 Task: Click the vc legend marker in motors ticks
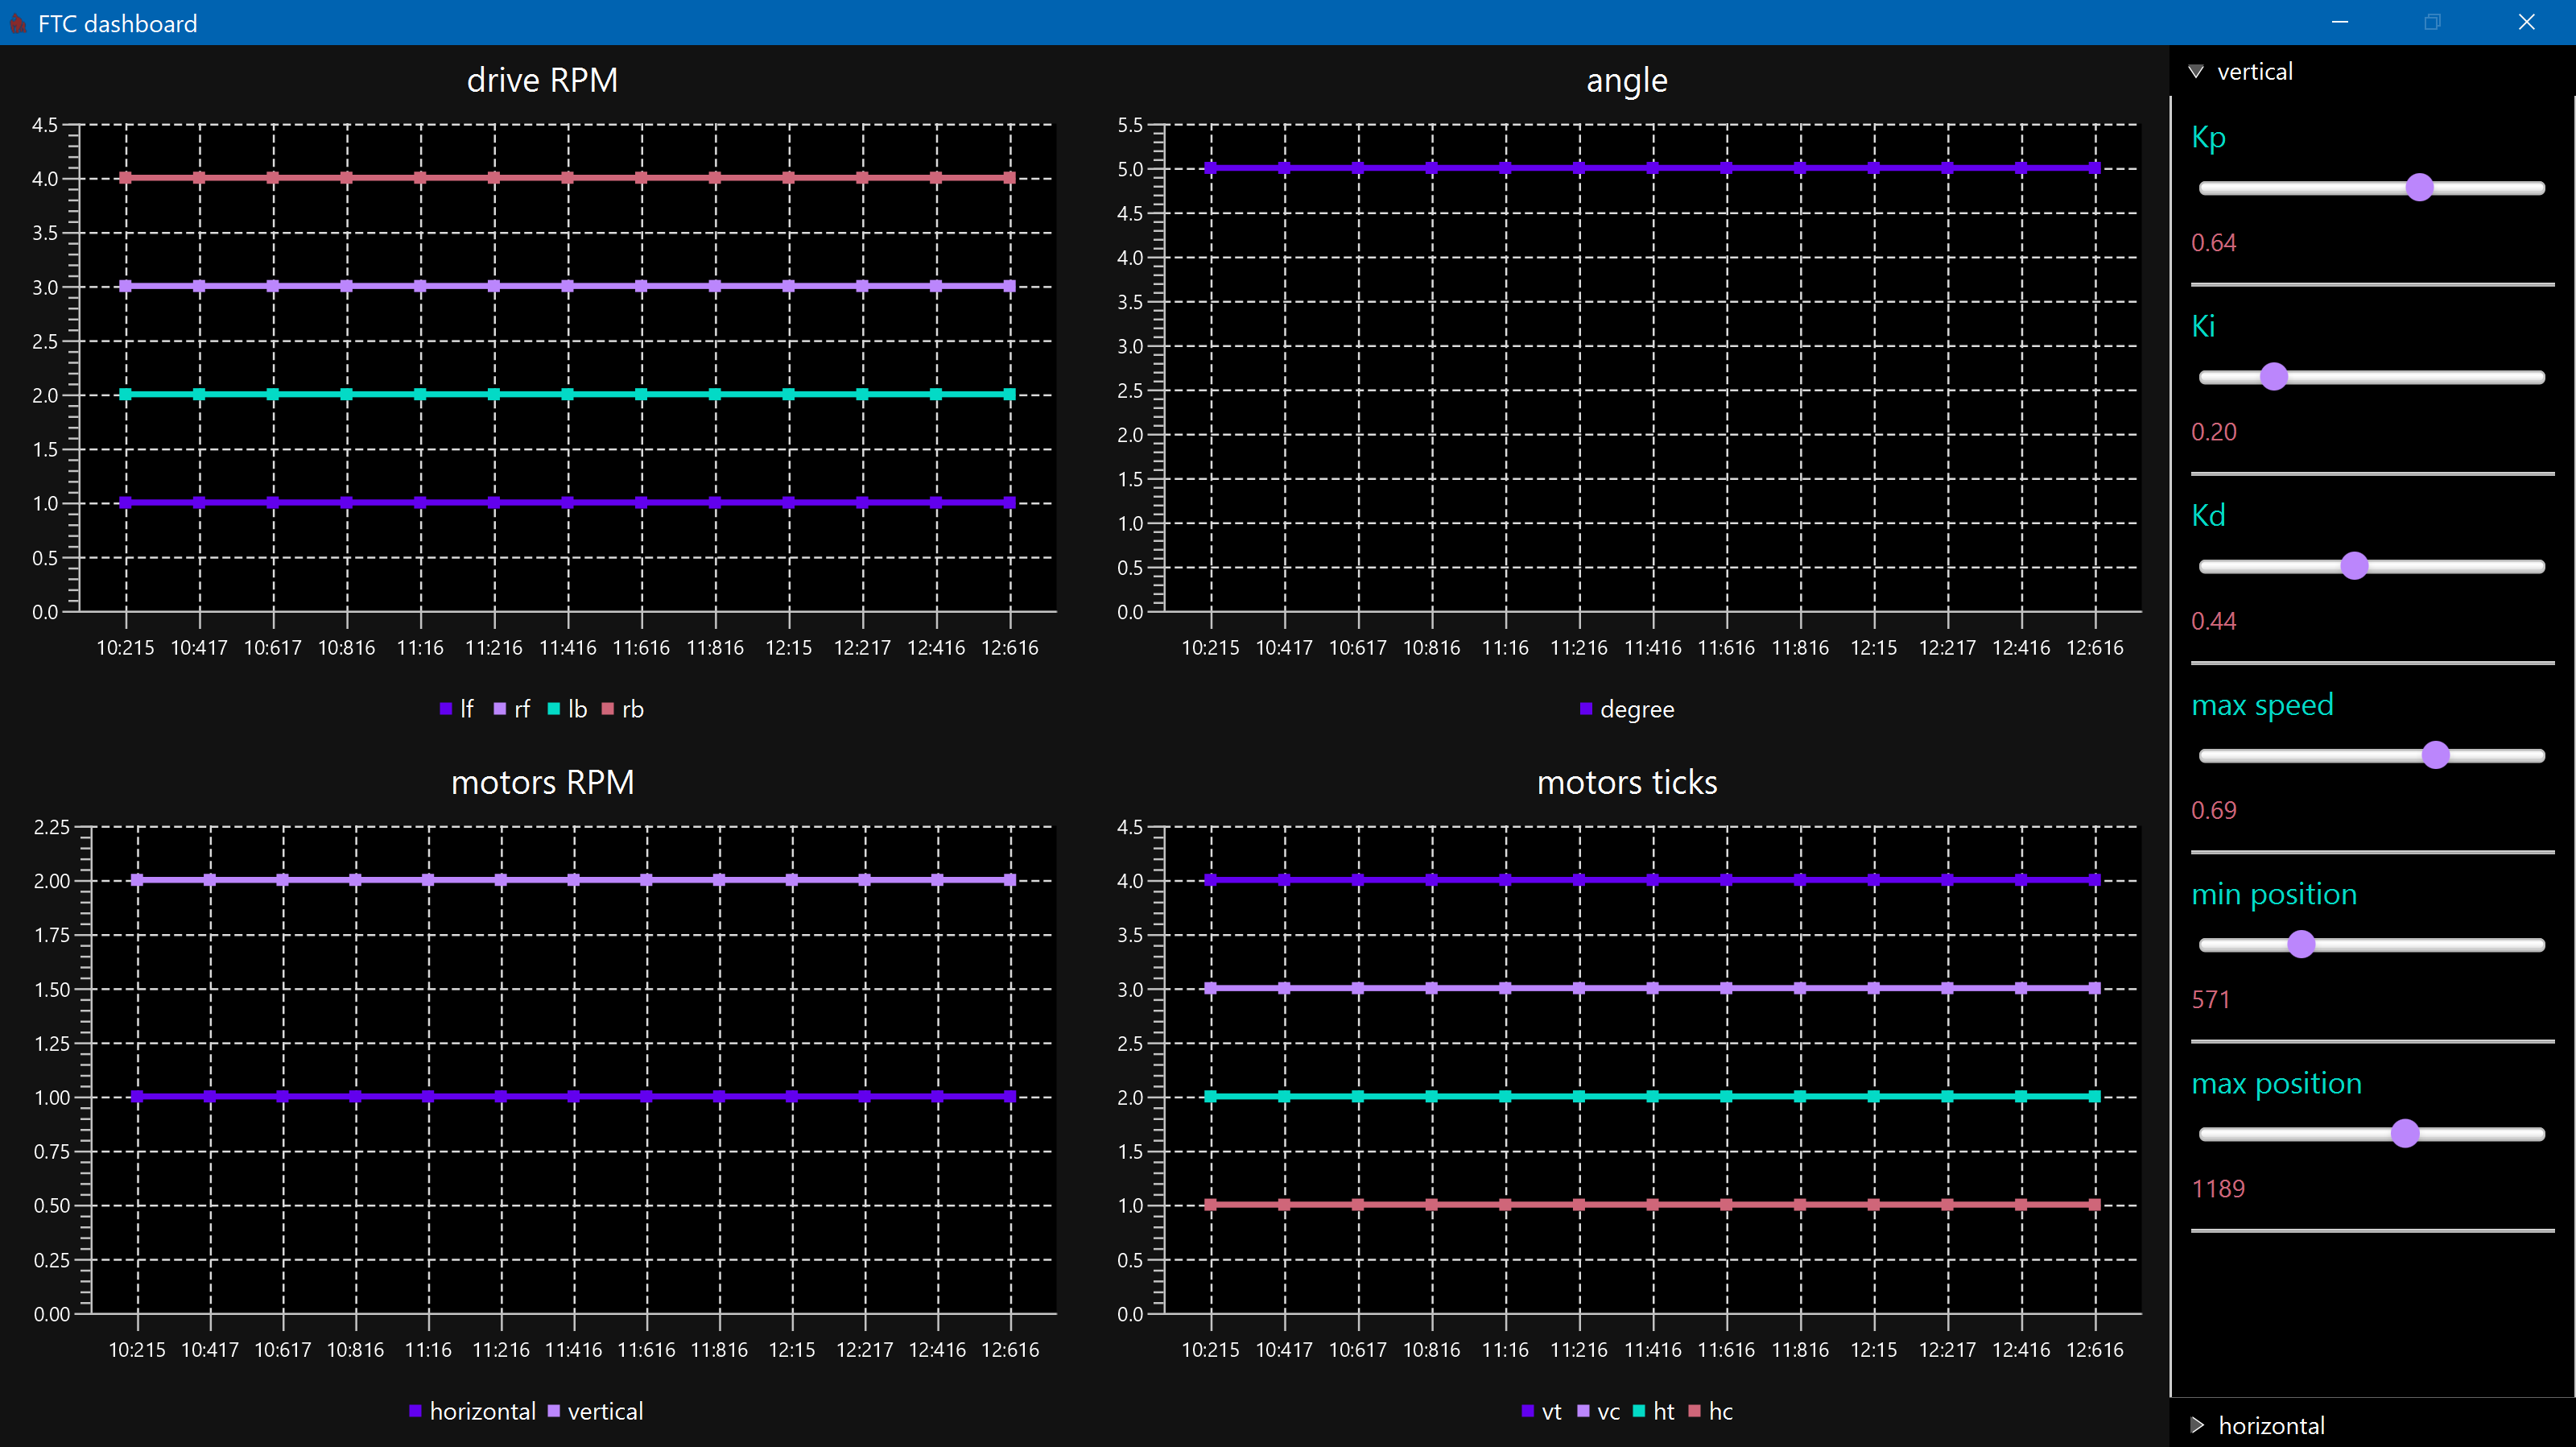click(x=1583, y=1411)
